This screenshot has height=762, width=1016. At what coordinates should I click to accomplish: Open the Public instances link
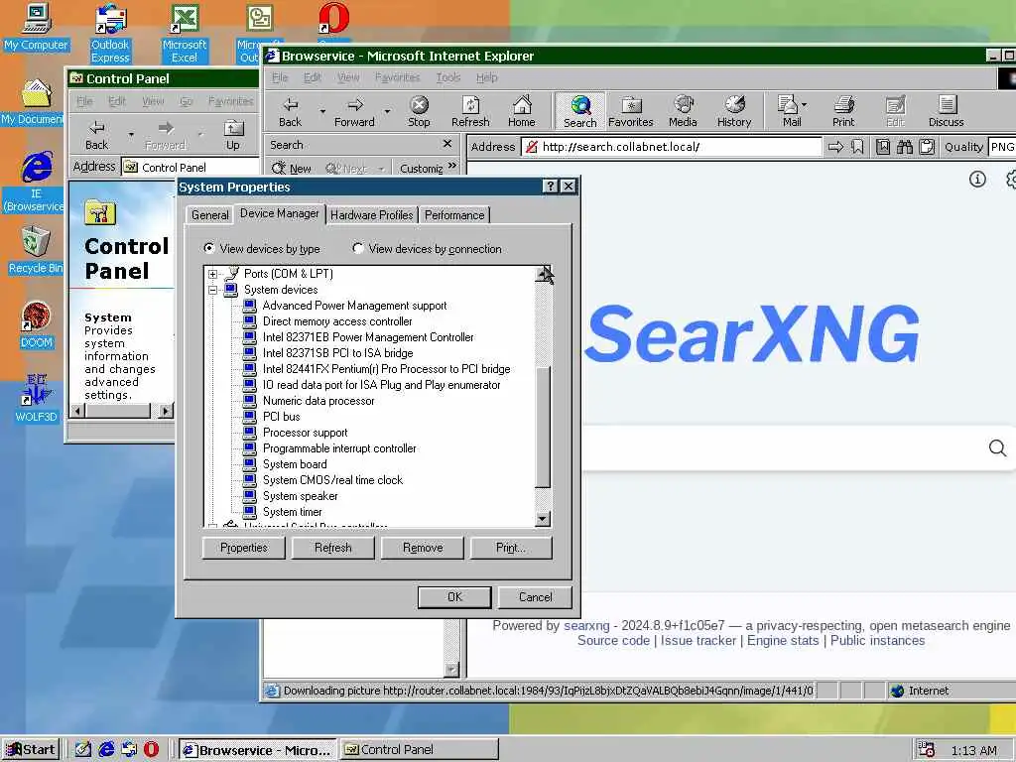[x=877, y=640]
